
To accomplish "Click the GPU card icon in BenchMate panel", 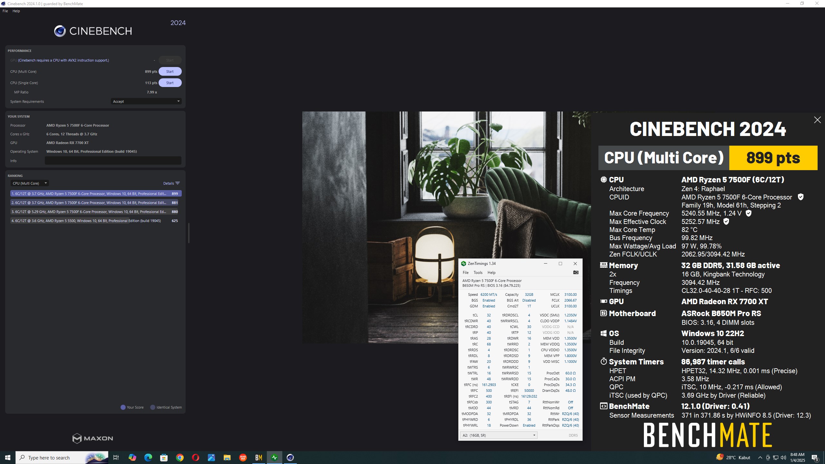I will [604, 301].
